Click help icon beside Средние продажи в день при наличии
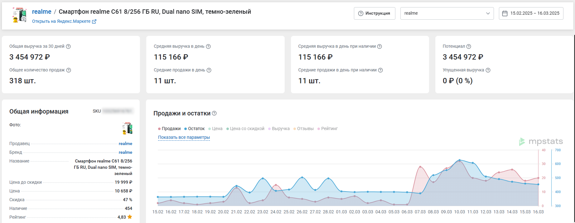The width and height of the screenshot is (575, 223). [x=380, y=70]
